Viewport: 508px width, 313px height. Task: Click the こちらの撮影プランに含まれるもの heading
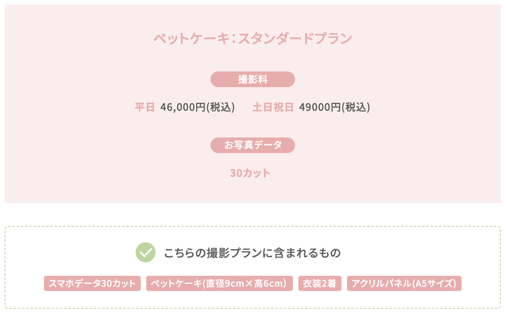[x=252, y=253]
